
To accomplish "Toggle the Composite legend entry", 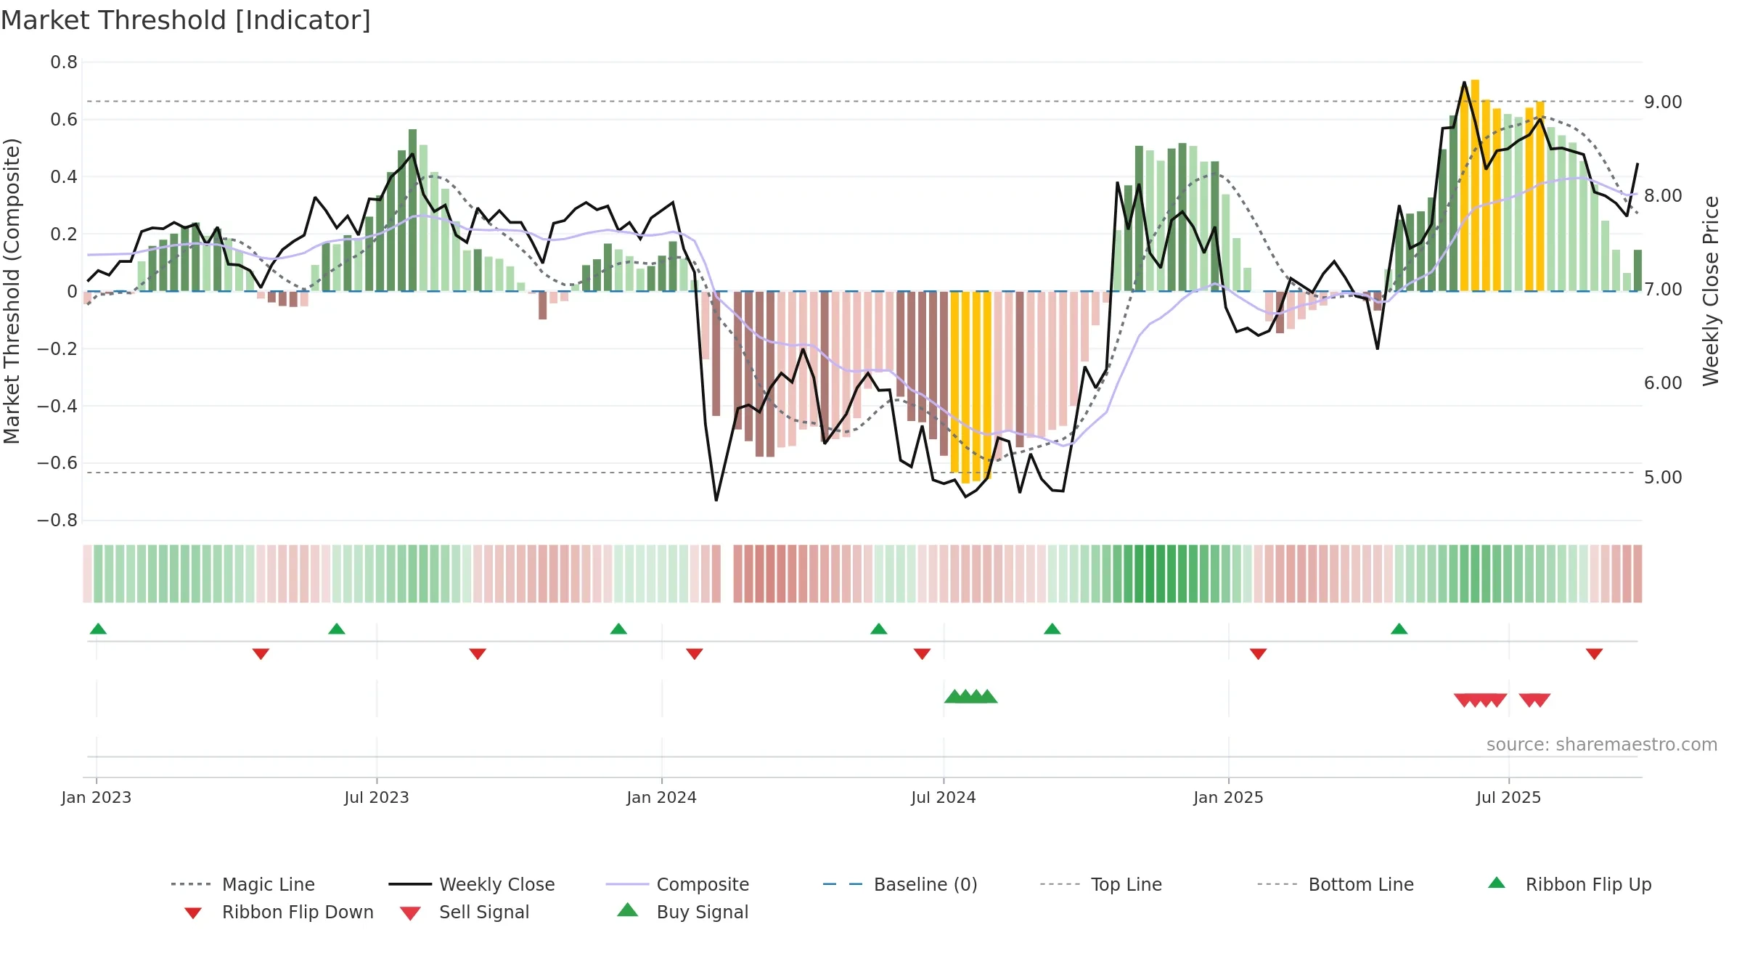I will tap(677, 884).
